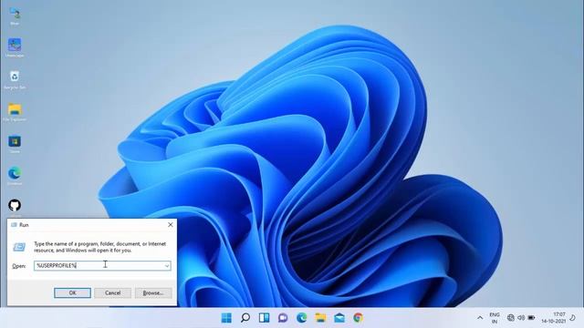Select the Microsoft Store desktop icon
The width and height of the screenshot is (584, 328).
15,144
